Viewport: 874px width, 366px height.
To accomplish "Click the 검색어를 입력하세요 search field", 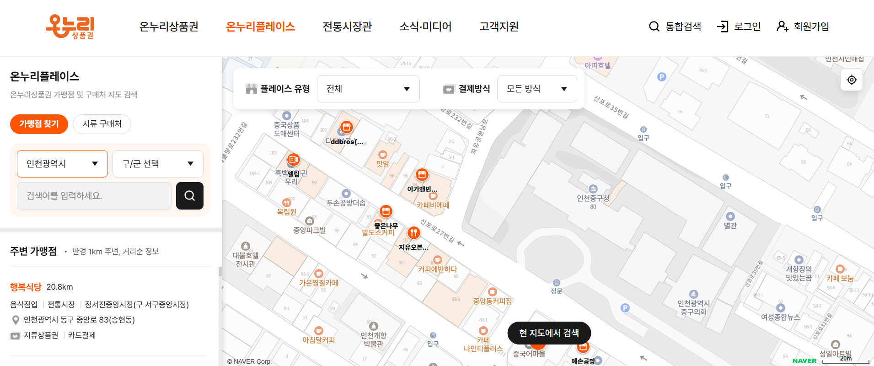I will (x=94, y=196).
